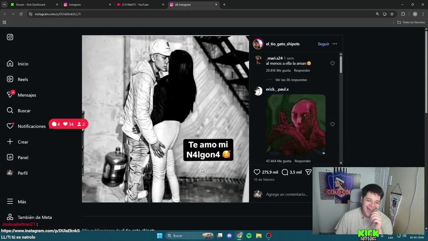Image resolution: width=428 pixels, height=241 pixels.
Task: Open the post's three-dot options menu
Action: point(335,44)
